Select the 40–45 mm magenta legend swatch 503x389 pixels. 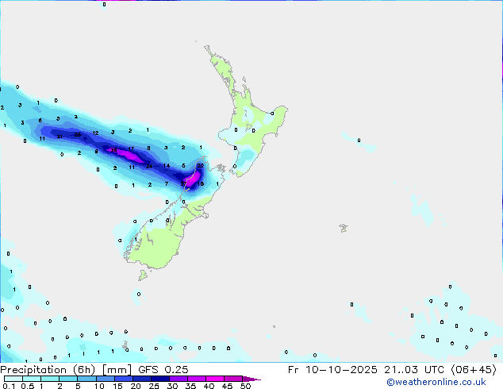215,379
